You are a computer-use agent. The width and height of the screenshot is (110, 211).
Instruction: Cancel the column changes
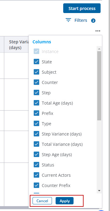(x=42, y=201)
